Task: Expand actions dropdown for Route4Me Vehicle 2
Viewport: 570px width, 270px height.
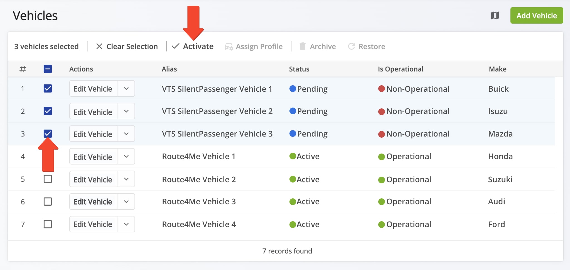Action: tap(126, 179)
